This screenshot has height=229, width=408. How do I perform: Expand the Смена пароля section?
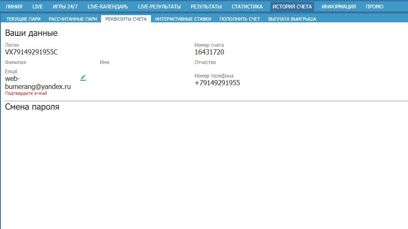(32, 107)
